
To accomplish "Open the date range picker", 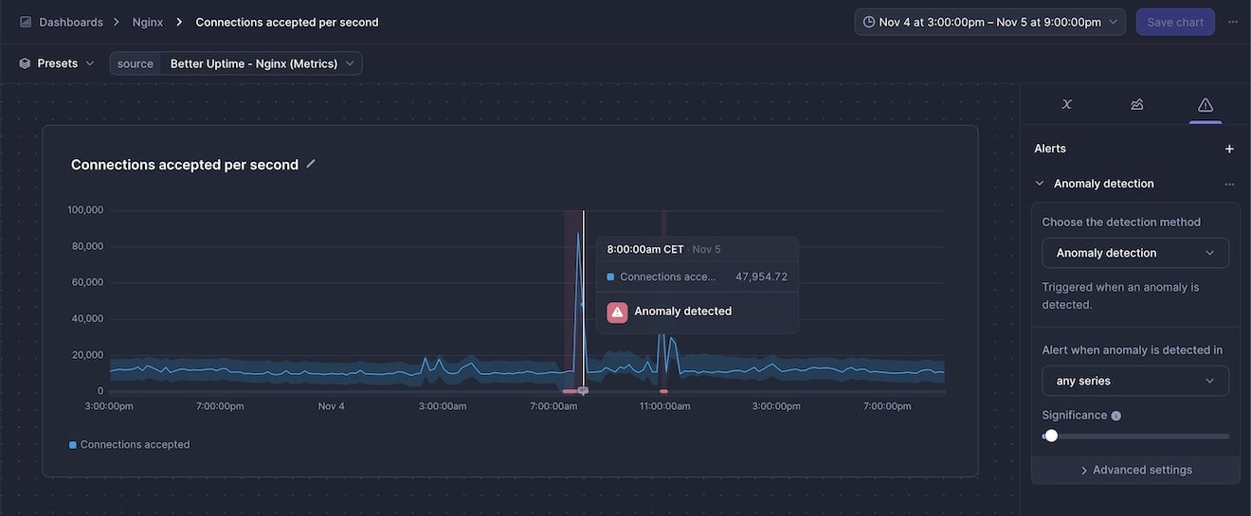I will (x=989, y=22).
